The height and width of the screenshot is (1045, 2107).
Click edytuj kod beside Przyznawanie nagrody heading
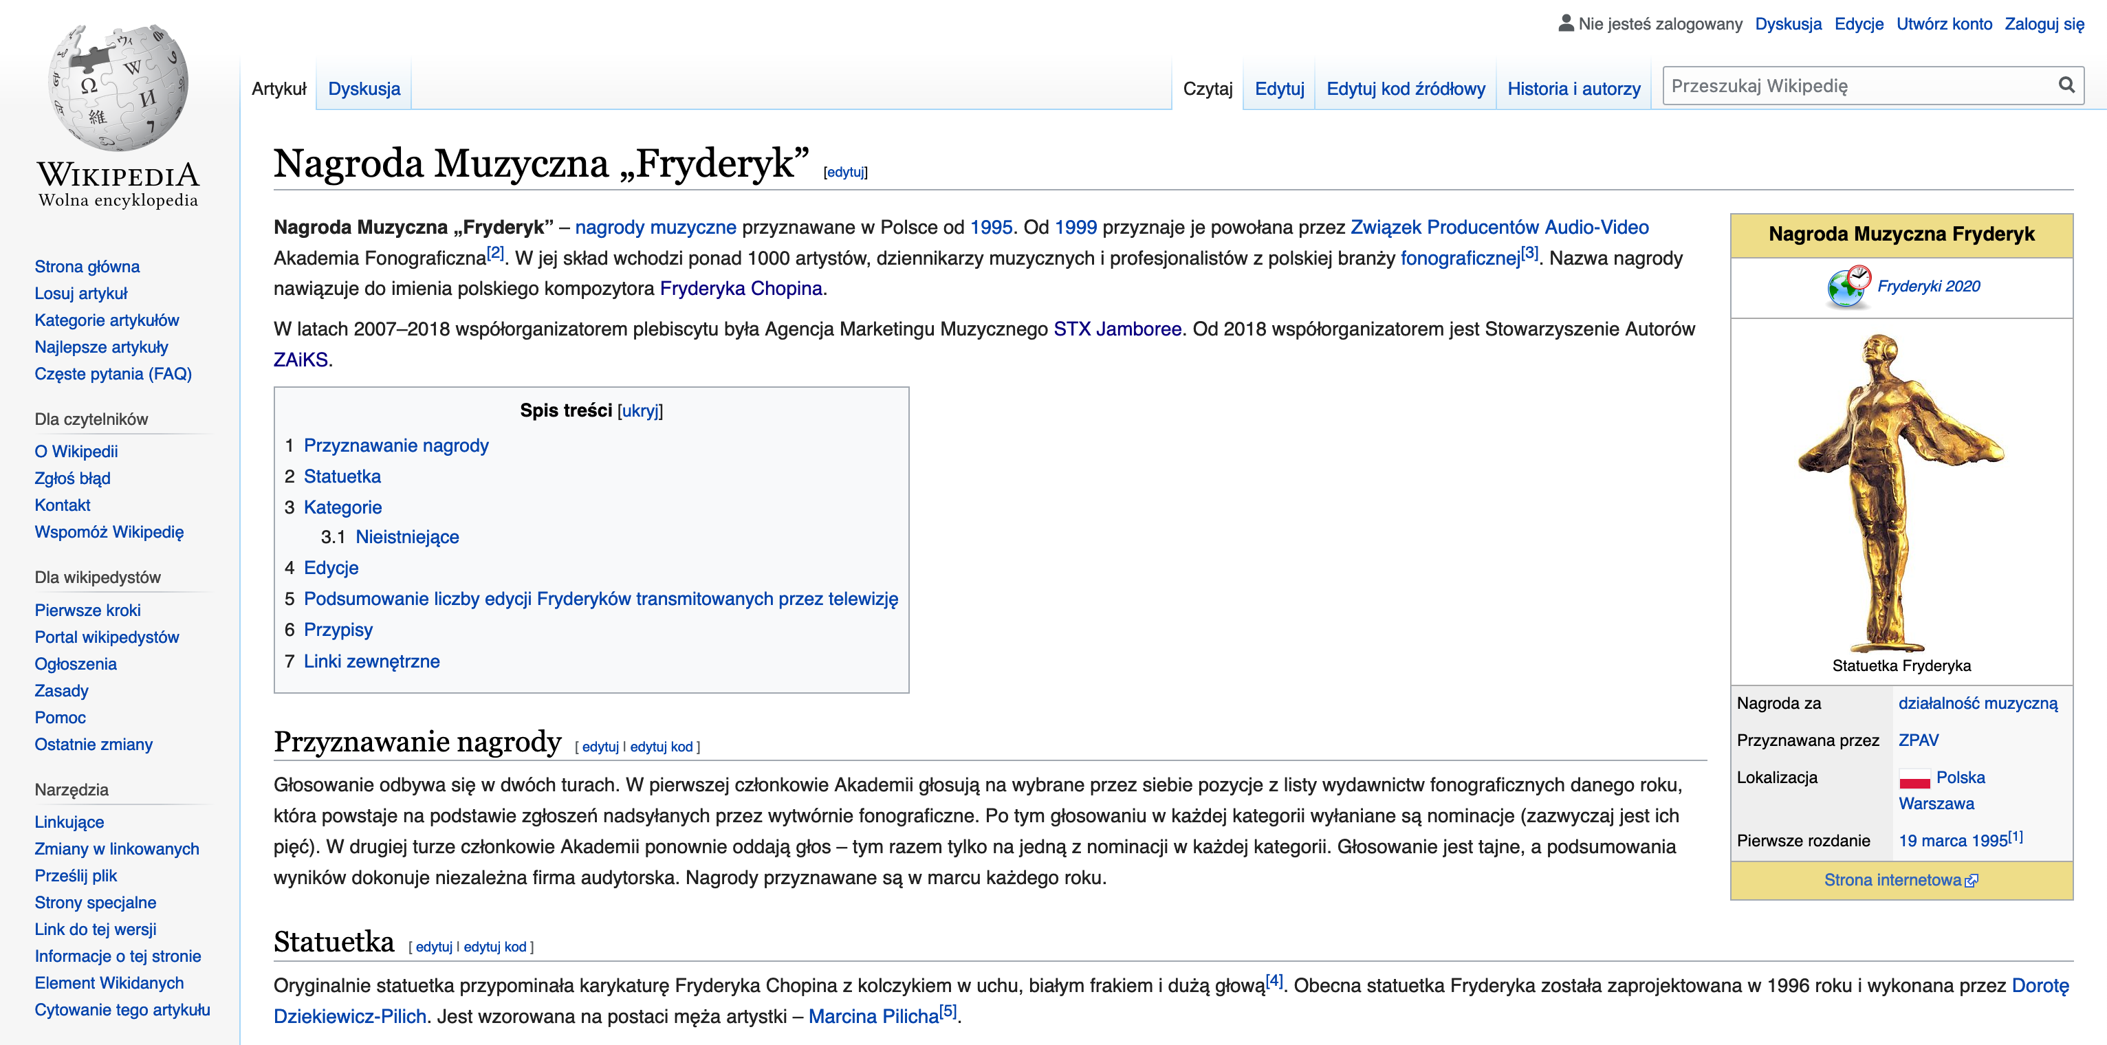pos(661,747)
